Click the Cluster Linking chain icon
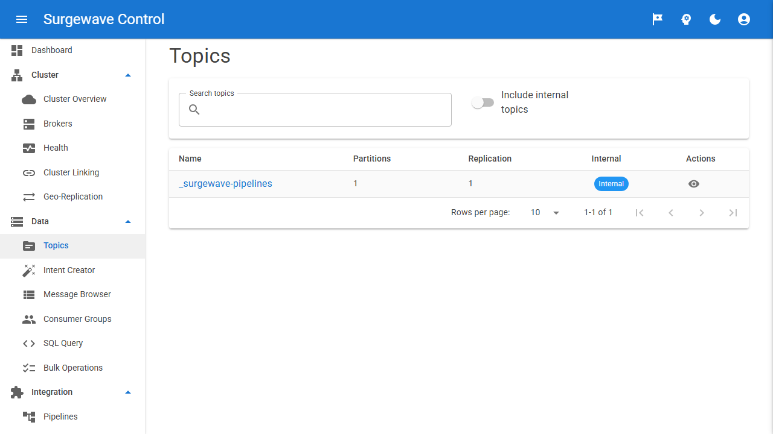The width and height of the screenshot is (773, 434). tap(29, 173)
